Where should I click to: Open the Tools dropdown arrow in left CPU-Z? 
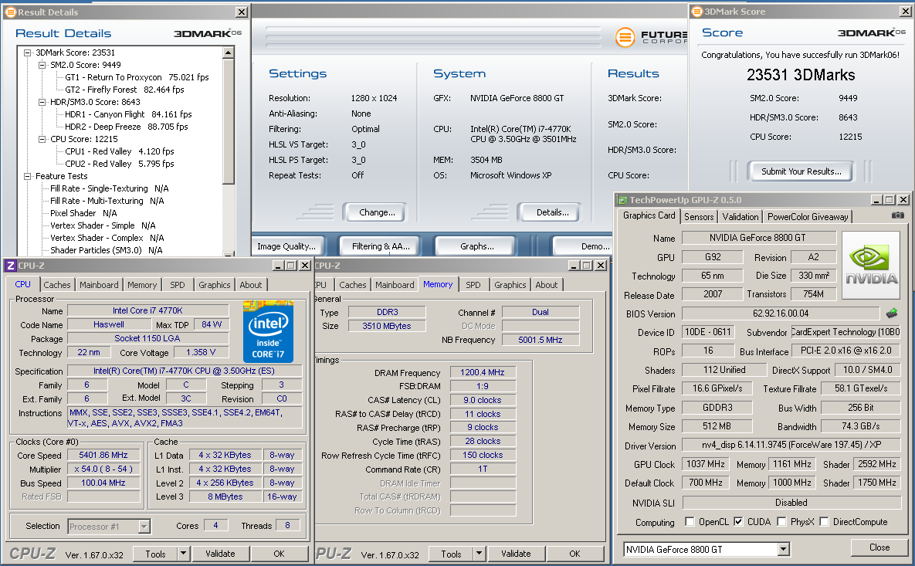point(183,553)
